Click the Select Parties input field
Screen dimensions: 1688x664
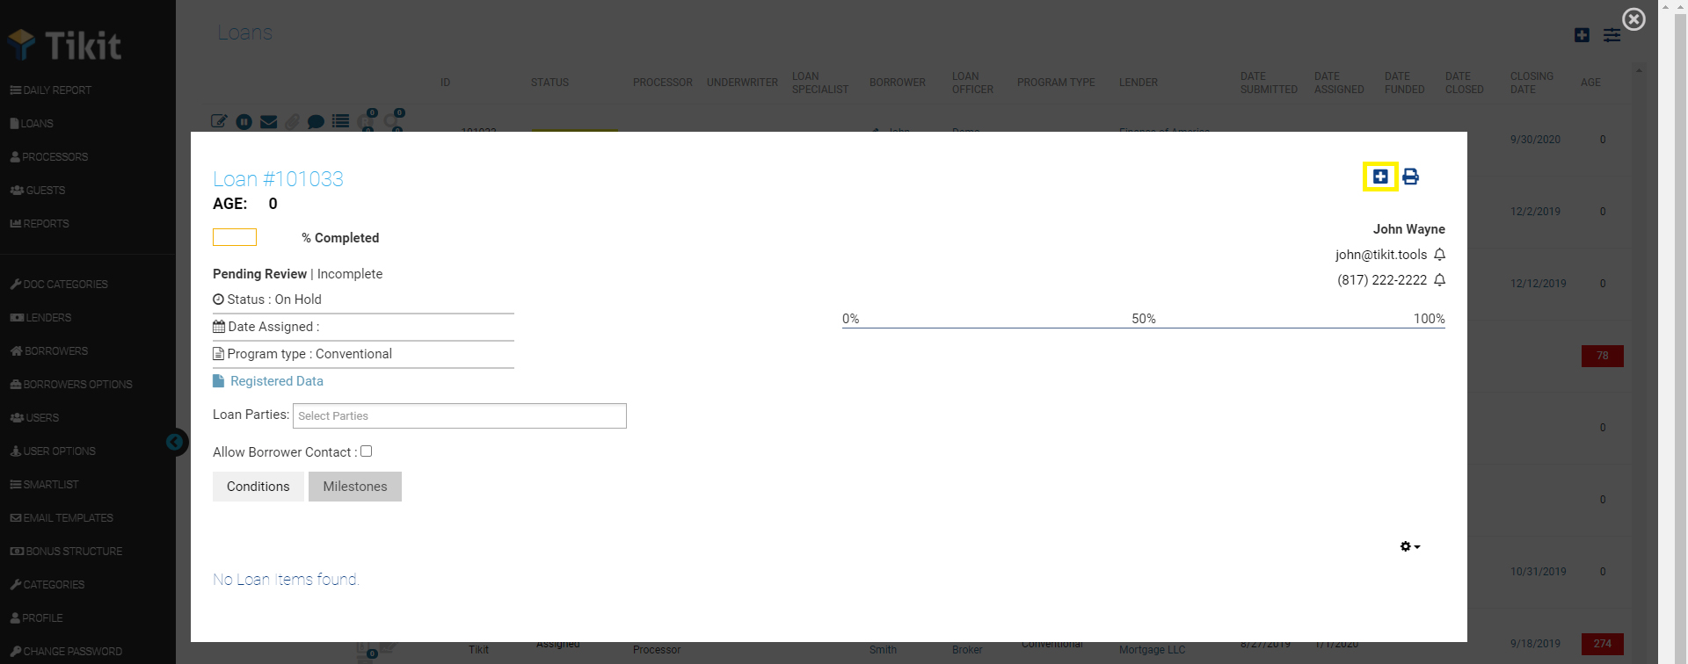coord(460,415)
